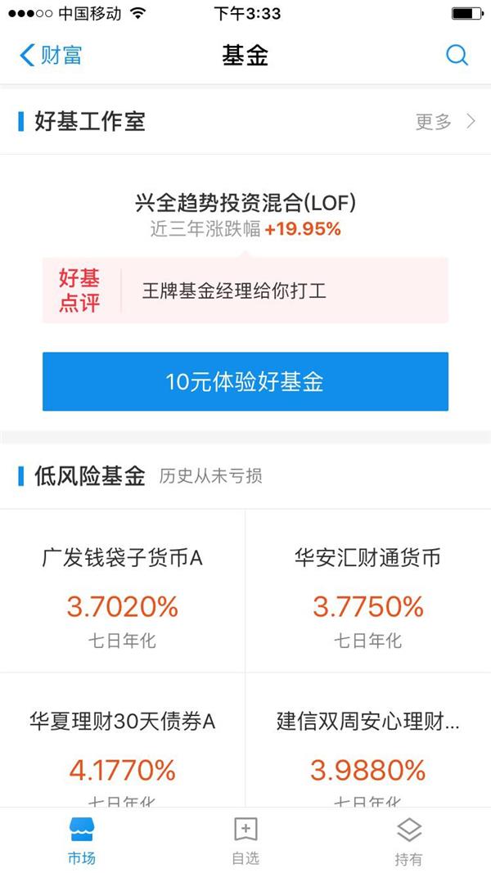Tap the search magnifier icon
Image resolution: width=491 pixels, height=873 pixels.
(457, 55)
